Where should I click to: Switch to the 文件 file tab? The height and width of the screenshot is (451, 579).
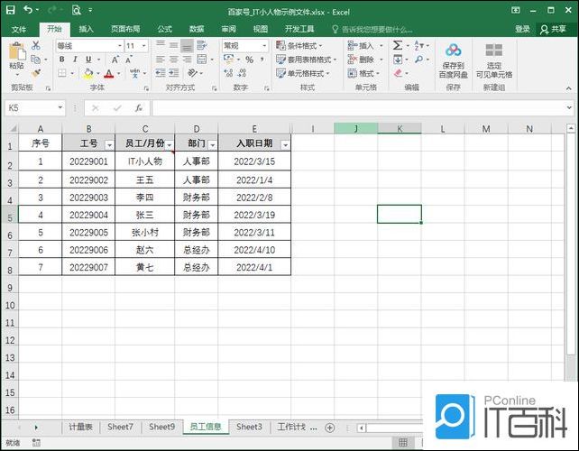18,29
